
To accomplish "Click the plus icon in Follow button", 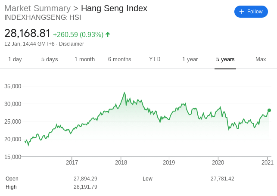I will tap(242, 12).
